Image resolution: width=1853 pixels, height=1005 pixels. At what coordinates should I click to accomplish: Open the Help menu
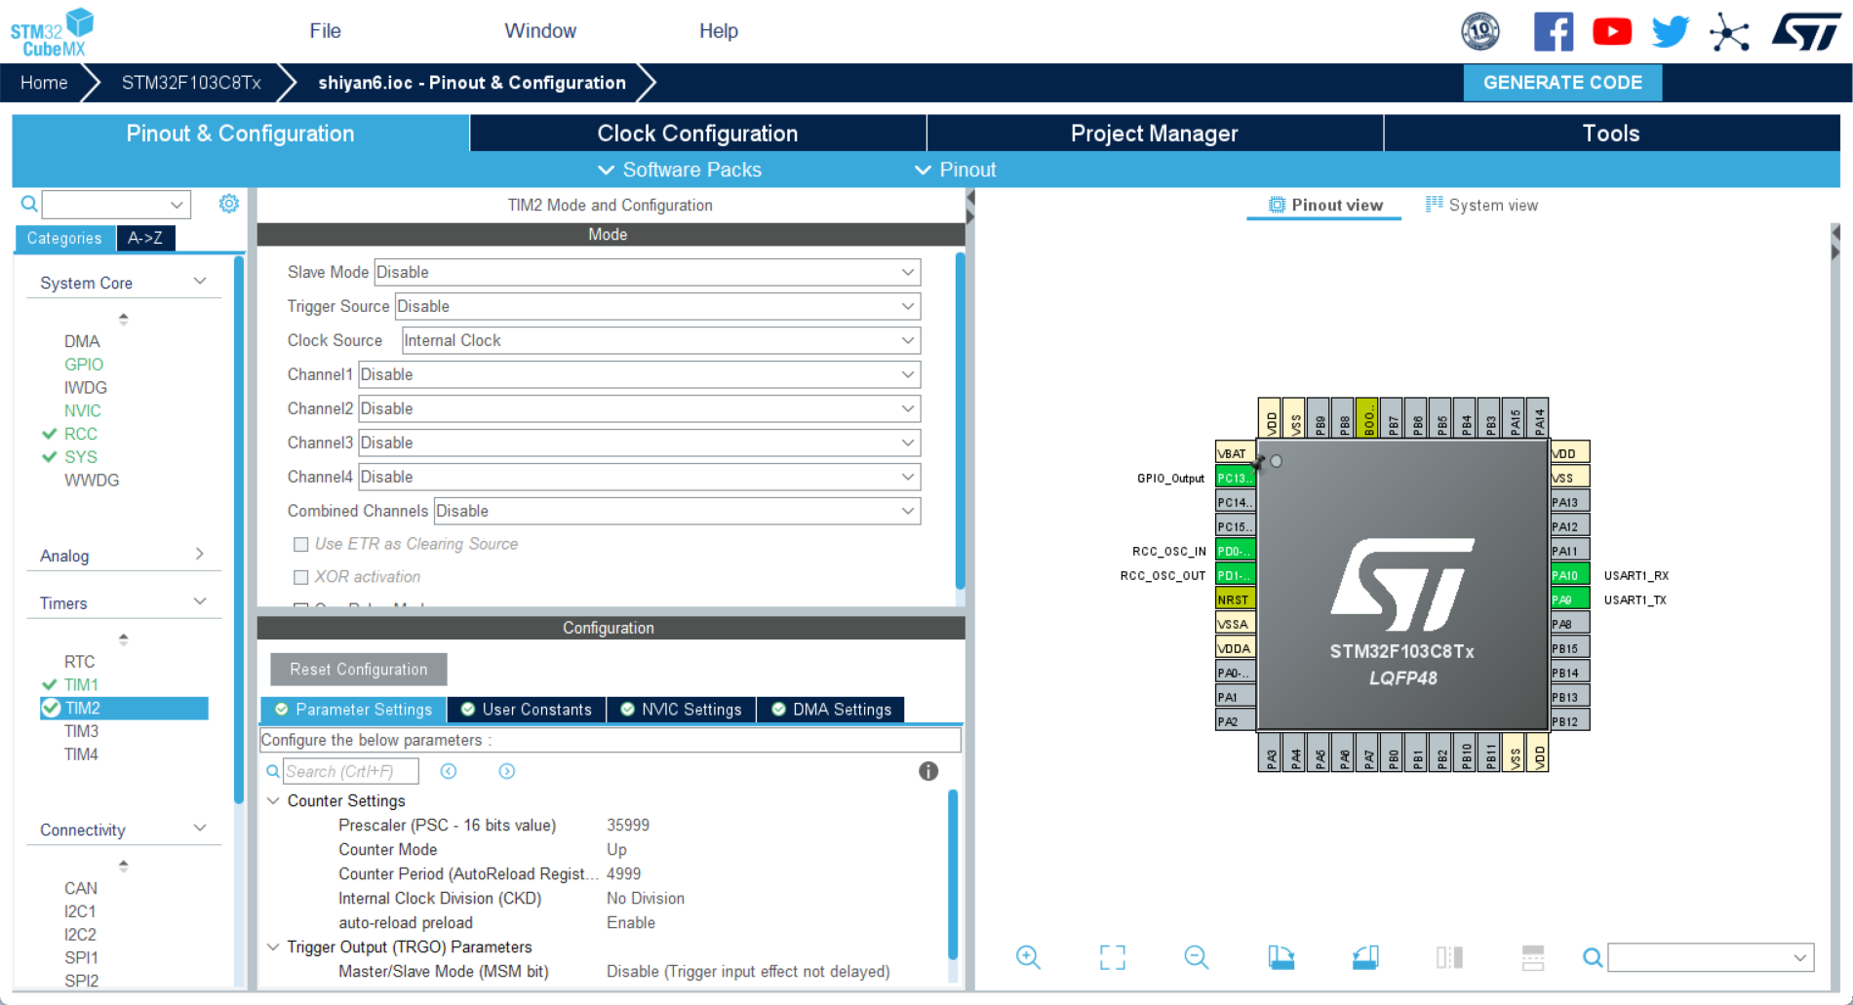coord(719,31)
